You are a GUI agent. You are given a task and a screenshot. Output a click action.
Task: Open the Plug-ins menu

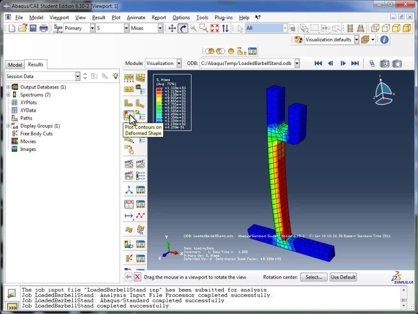tap(223, 17)
